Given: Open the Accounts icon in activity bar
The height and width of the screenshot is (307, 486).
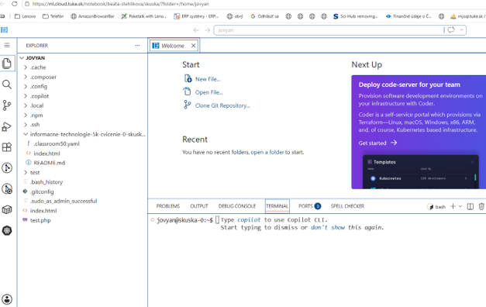Looking at the screenshot, I should (7, 299).
